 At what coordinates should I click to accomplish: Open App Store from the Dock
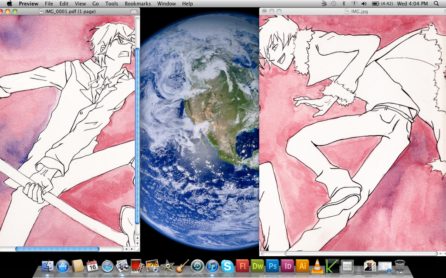63,266
